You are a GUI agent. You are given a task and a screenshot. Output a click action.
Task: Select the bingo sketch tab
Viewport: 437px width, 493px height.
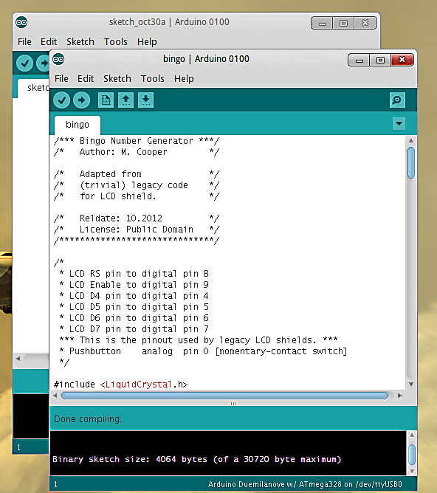(78, 125)
